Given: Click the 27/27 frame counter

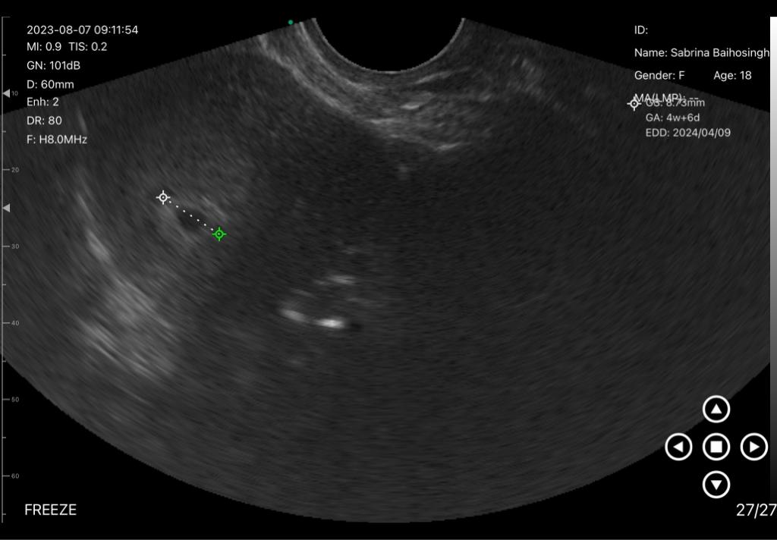Looking at the screenshot, I should tap(757, 510).
